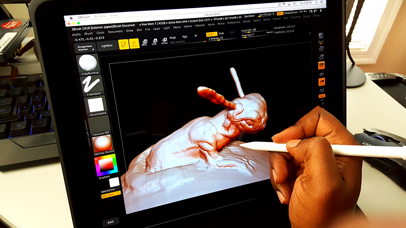Image resolution: width=406 pixels, height=228 pixels.
Task: Open the ZBrush application menu
Action: [84, 17]
